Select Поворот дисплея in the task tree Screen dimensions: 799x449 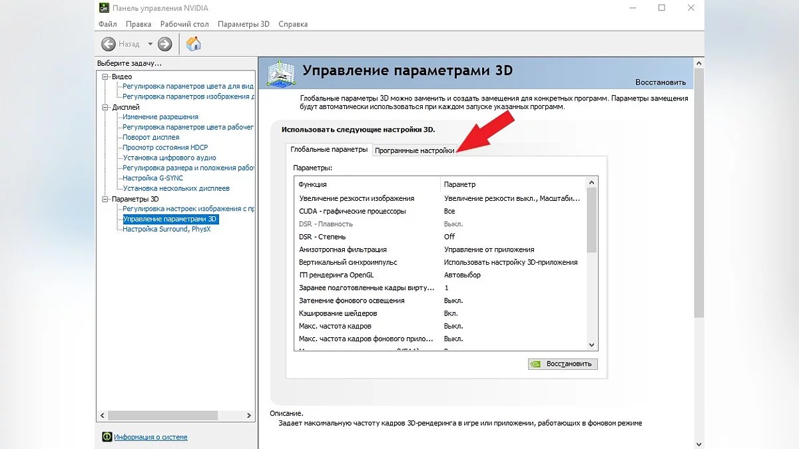151,137
